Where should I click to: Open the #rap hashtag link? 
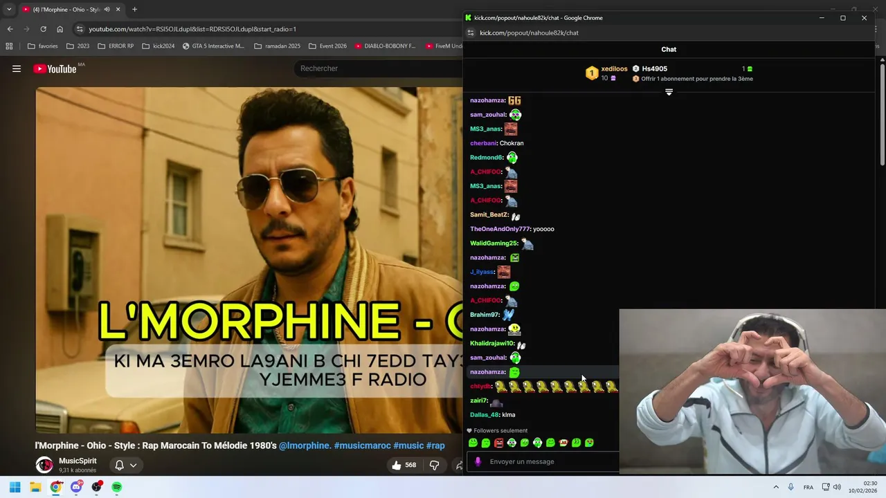[435, 445]
